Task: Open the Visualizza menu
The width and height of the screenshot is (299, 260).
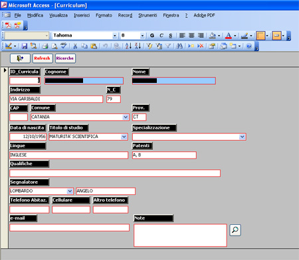Action: pos(58,15)
